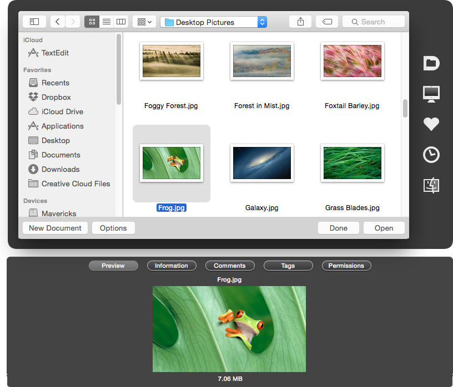
Task: Switch to list view
Action: [x=107, y=22]
